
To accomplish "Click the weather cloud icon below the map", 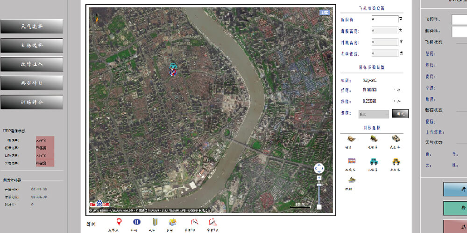I will pyautogui.click(x=173, y=222).
